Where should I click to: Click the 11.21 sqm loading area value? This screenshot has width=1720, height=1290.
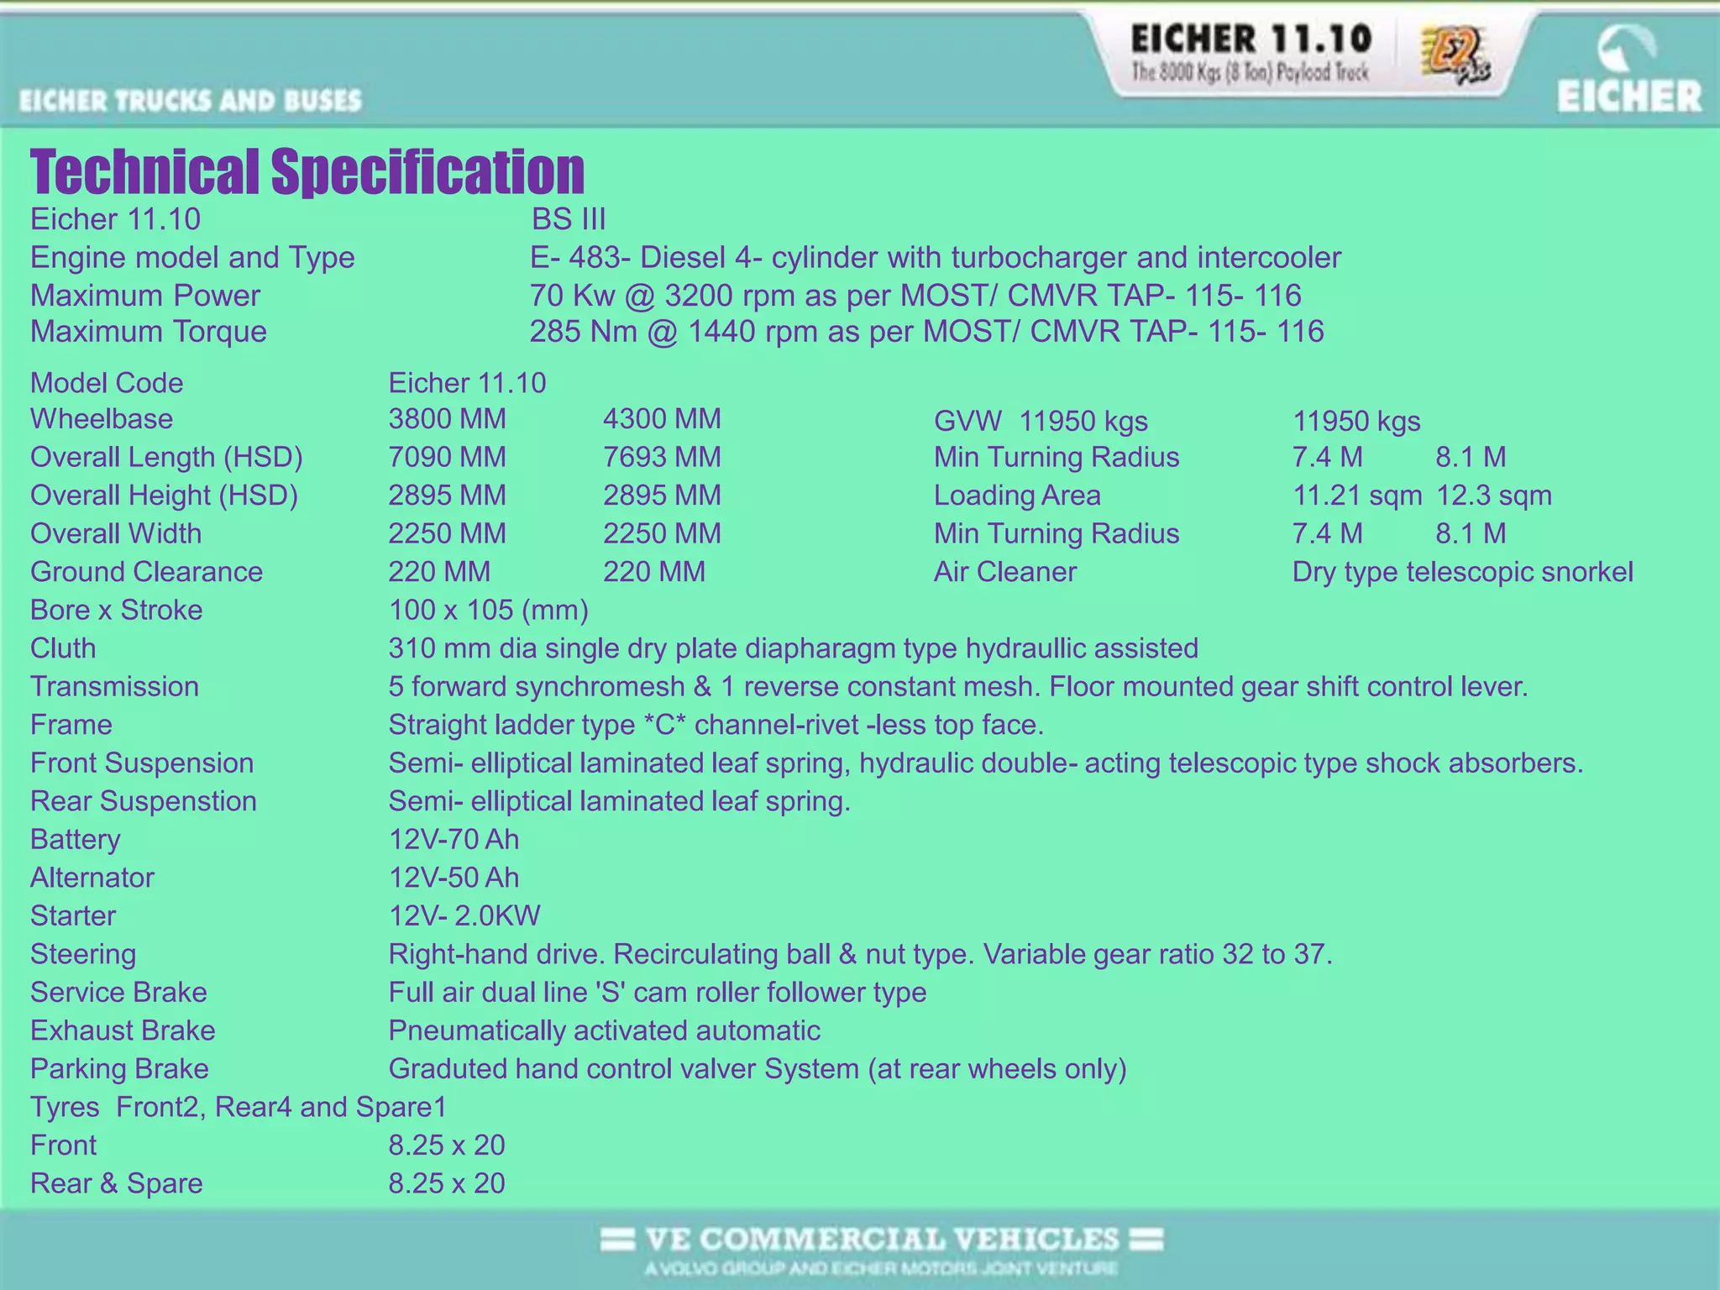(x=1356, y=496)
